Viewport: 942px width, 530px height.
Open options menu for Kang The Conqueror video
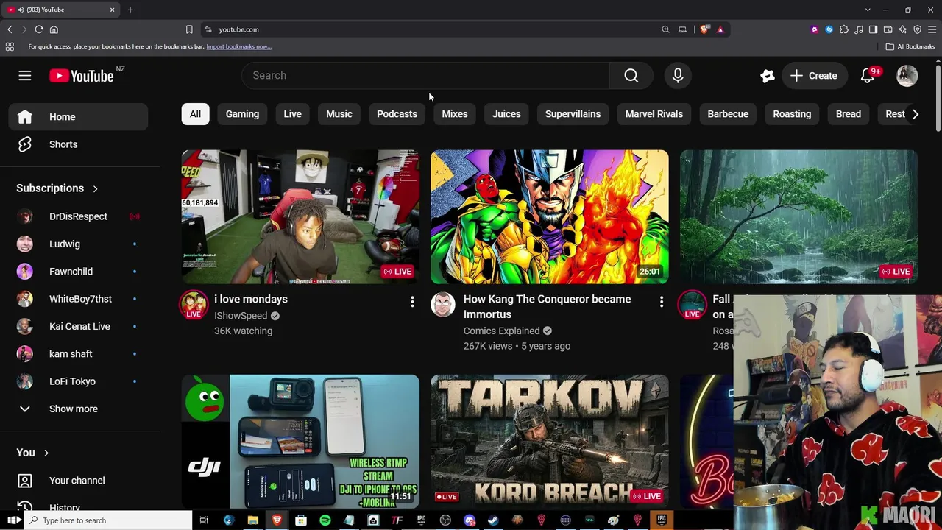coord(662,302)
